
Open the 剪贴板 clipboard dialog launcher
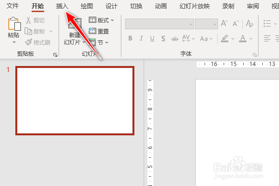55,55
